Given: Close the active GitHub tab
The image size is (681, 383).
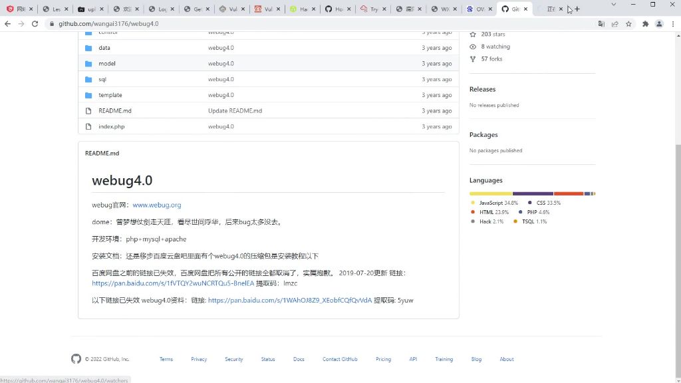Looking at the screenshot, I should click(525, 9).
